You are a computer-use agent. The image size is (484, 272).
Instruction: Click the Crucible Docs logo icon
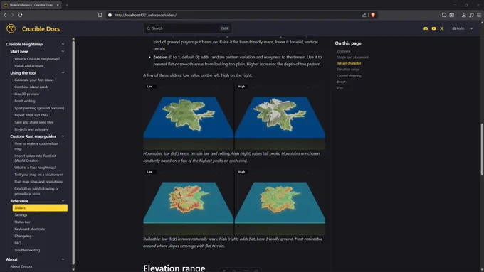pyautogui.click(x=11, y=28)
